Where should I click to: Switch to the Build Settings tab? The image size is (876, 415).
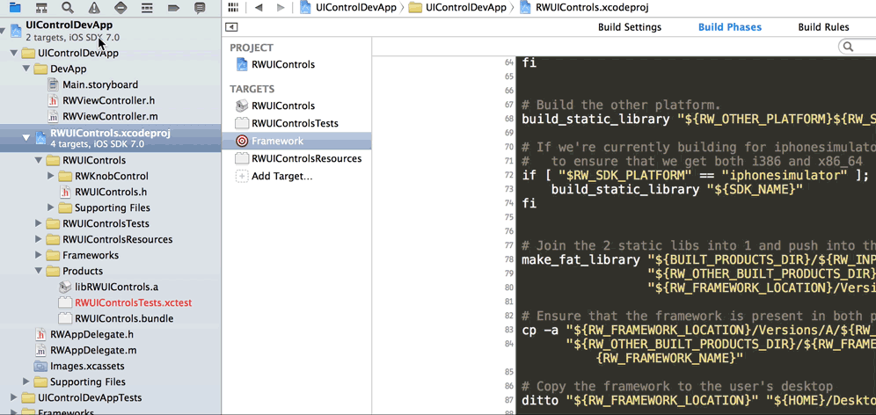[x=630, y=26]
